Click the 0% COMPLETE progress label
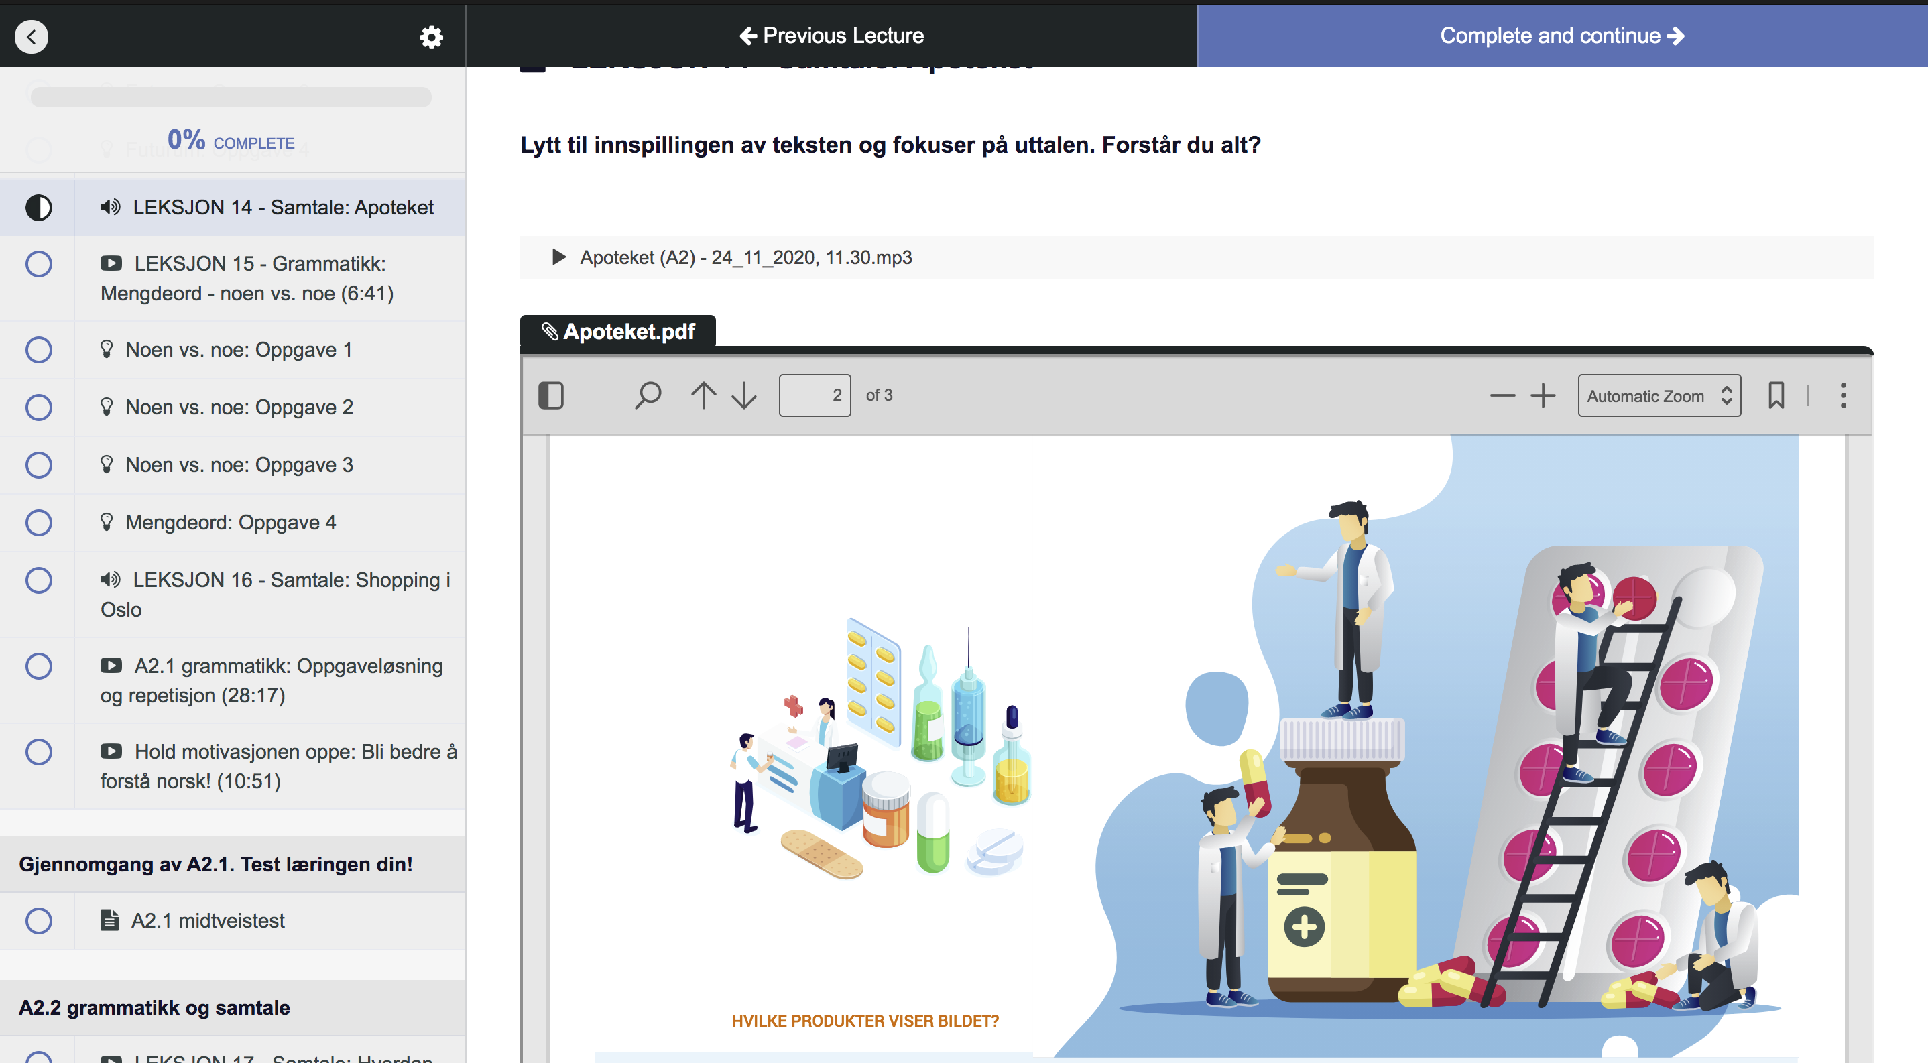The height and width of the screenshot is (1063, 1928). [x=231, y=141]
